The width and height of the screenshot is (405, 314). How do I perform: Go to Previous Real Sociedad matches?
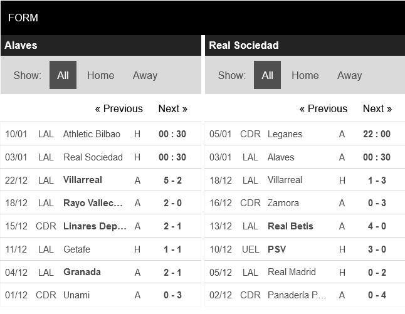coord(323,108)
